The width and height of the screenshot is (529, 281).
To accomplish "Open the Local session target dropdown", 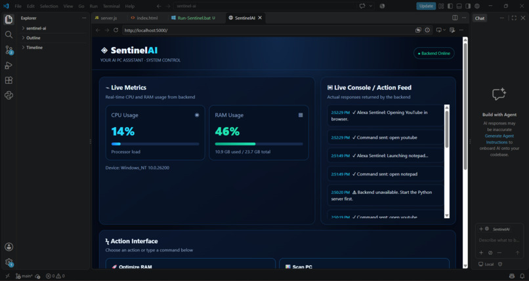I will click(x=486, y=264).
